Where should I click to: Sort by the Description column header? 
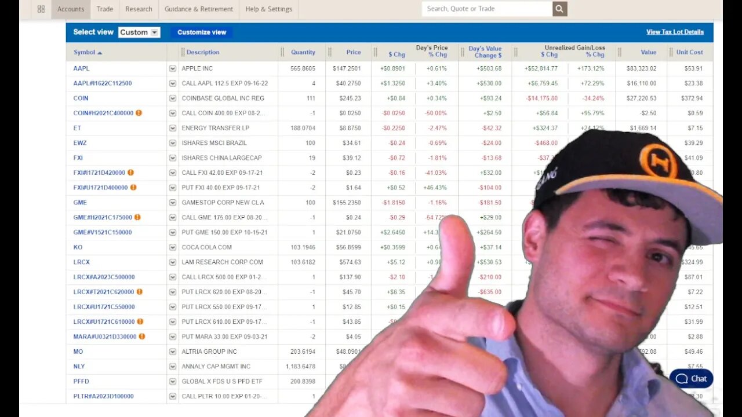(x=203, y=52)
